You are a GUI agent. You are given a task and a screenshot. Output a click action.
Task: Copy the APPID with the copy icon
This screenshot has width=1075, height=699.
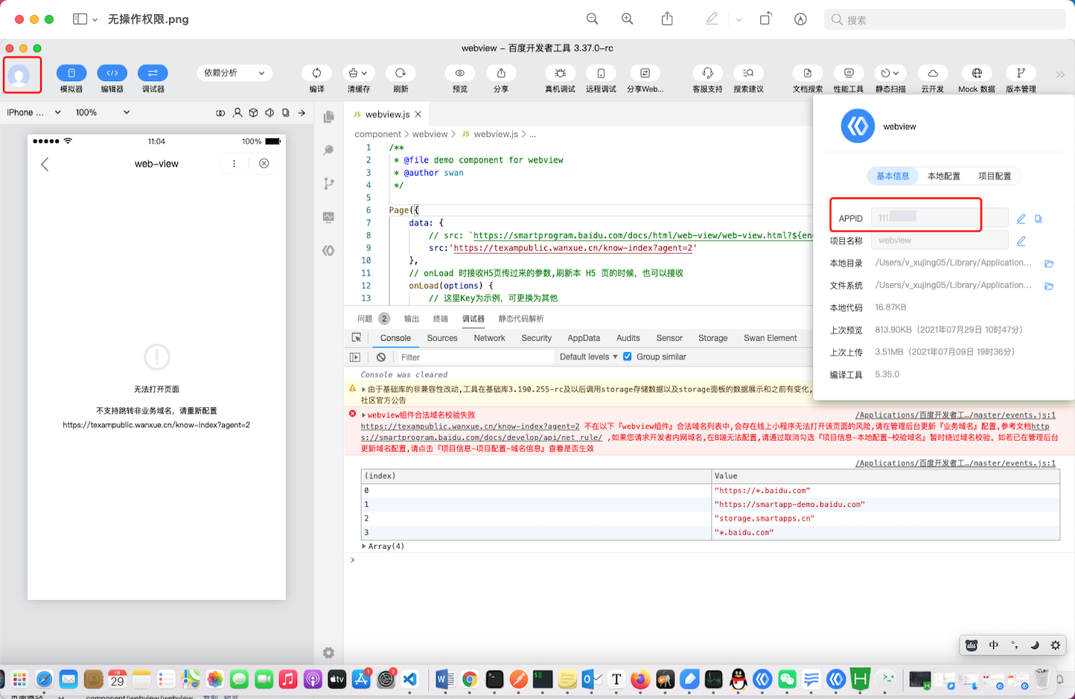(x=1039, y=219)
